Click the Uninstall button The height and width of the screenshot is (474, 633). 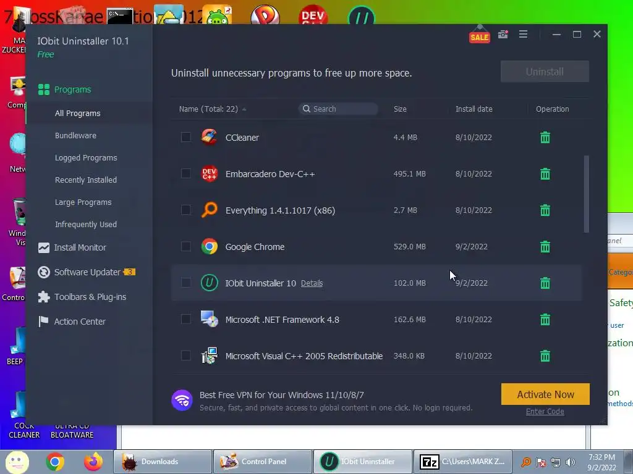coord(545,72)
